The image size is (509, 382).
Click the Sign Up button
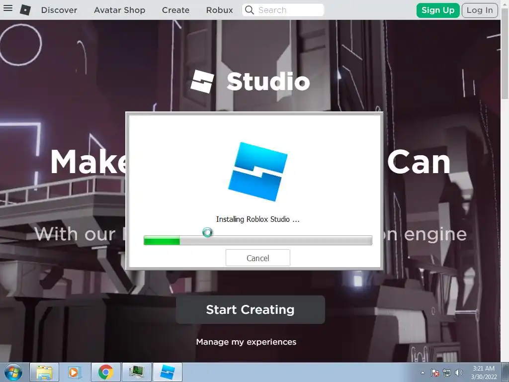[x=437, y=10]
